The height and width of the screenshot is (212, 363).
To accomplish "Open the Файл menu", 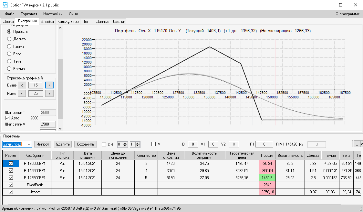I will pos(10,14).
